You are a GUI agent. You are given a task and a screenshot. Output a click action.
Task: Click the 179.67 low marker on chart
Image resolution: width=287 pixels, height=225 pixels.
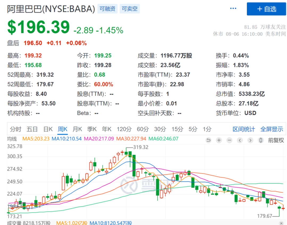coord(265,216)
